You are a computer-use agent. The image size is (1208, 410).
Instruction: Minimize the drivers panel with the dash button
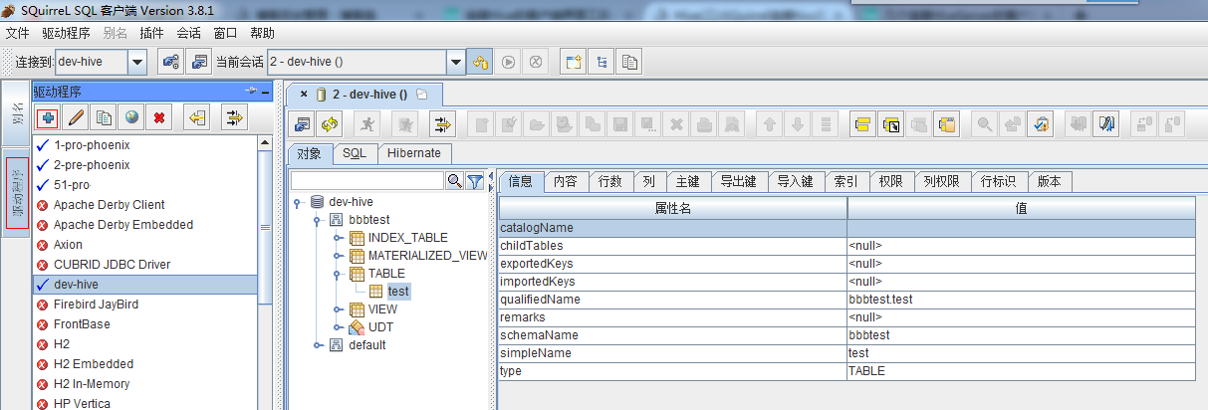click(264, 91)
